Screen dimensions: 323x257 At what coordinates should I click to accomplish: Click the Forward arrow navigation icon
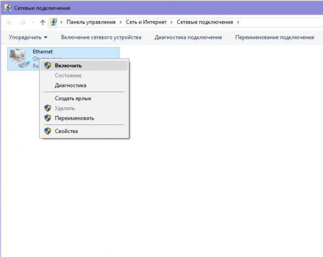click(23, 22)
